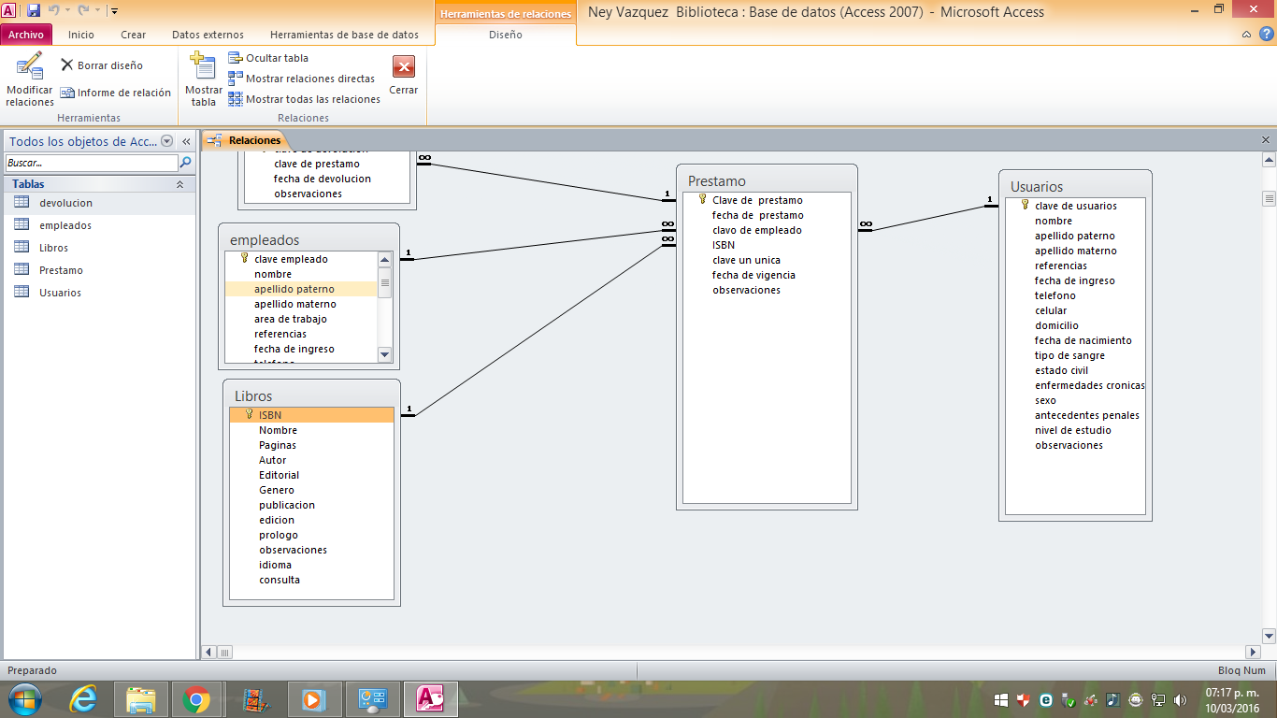The height and width of the screenshot is (718, 1277).
Task: Collapse the navigation pane with double chevron
Action: click(186, 141)
